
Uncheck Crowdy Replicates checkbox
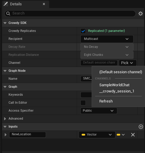tap(83, 31)
